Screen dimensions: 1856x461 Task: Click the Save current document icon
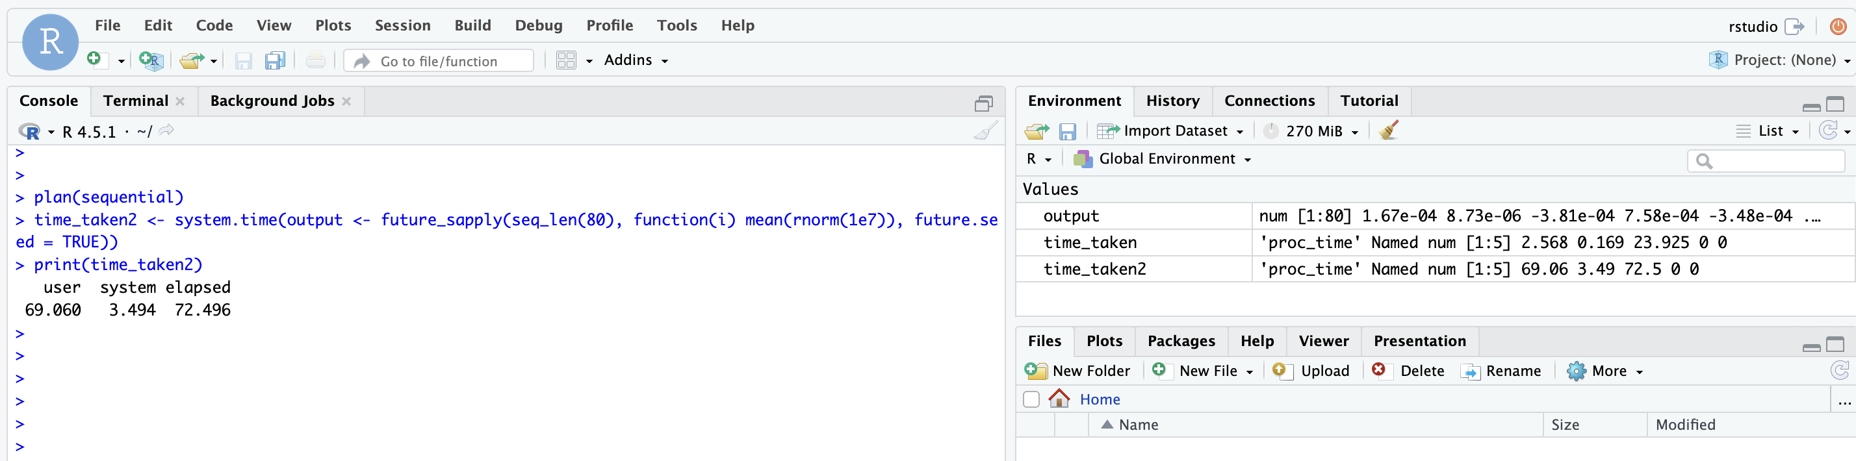(244, 60)
